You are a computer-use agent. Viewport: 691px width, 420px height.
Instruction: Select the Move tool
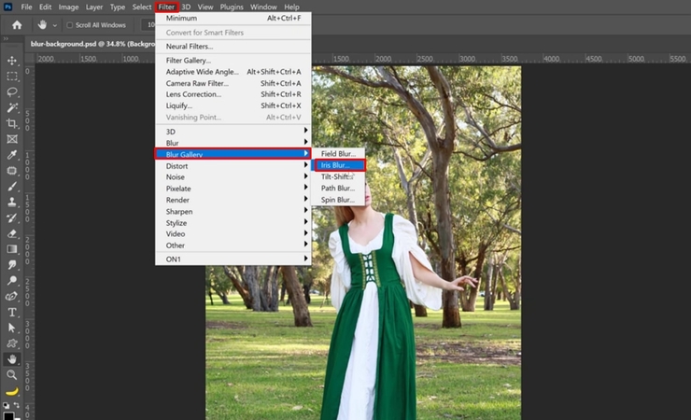12,60
